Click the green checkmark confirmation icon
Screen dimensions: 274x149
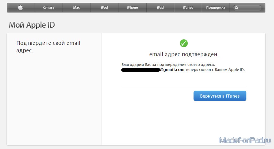[x=184, y=43]
